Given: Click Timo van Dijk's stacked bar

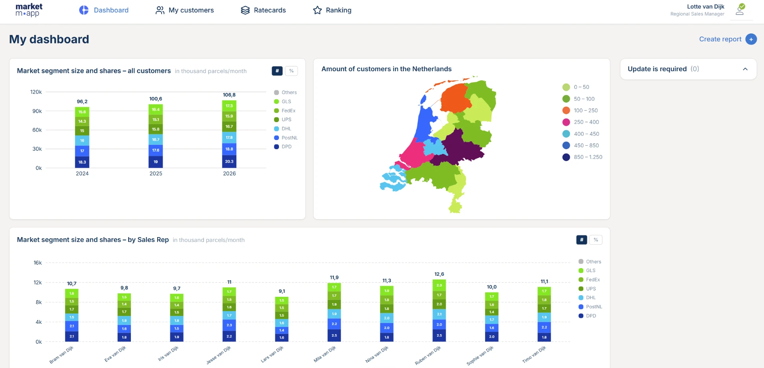Looking at the screenshot, I should 544,314.
